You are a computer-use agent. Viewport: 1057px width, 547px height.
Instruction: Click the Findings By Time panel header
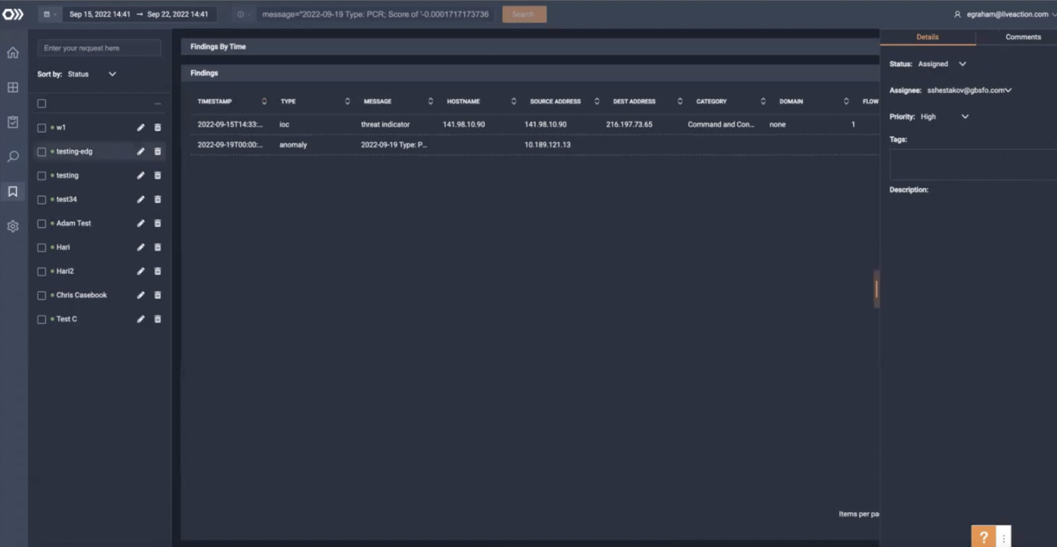coord(530,47)
